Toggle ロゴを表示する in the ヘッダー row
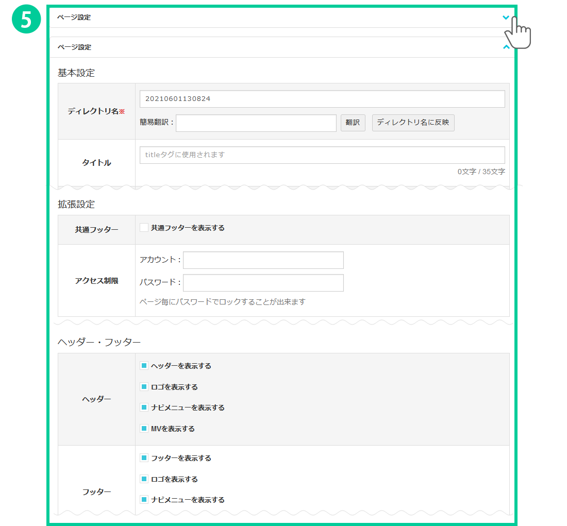The image size is (567, 526). tap(144, 387)
